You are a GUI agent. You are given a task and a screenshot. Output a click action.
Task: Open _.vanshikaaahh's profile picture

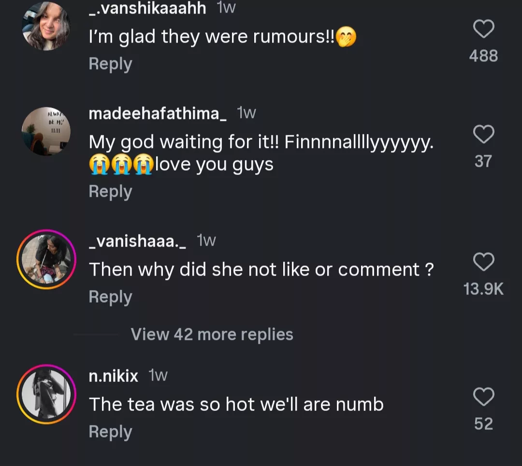point(46,26)
